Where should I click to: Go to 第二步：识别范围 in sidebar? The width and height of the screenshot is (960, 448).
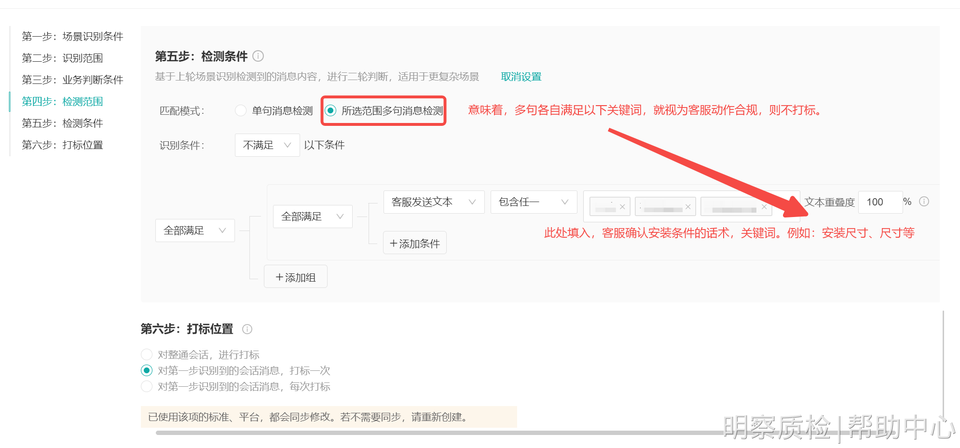pos(62,58)
